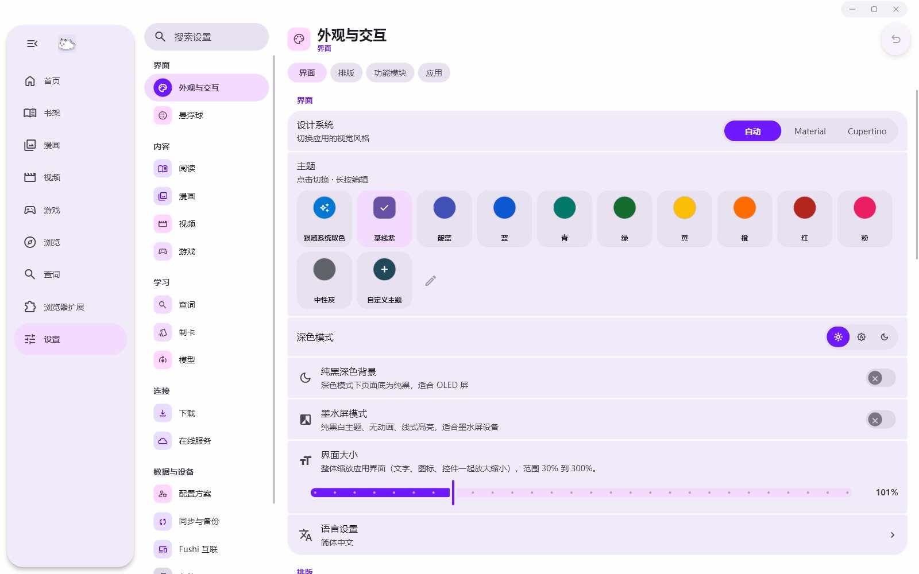Viewport: 919px width, 574px height.
Task: Open the 书架 bookshelf section
Action: 70,113
